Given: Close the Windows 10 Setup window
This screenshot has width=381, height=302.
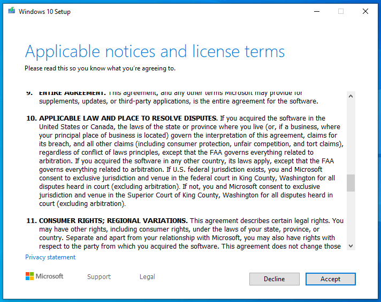Looking at the screenshot, I should point(365,11).
